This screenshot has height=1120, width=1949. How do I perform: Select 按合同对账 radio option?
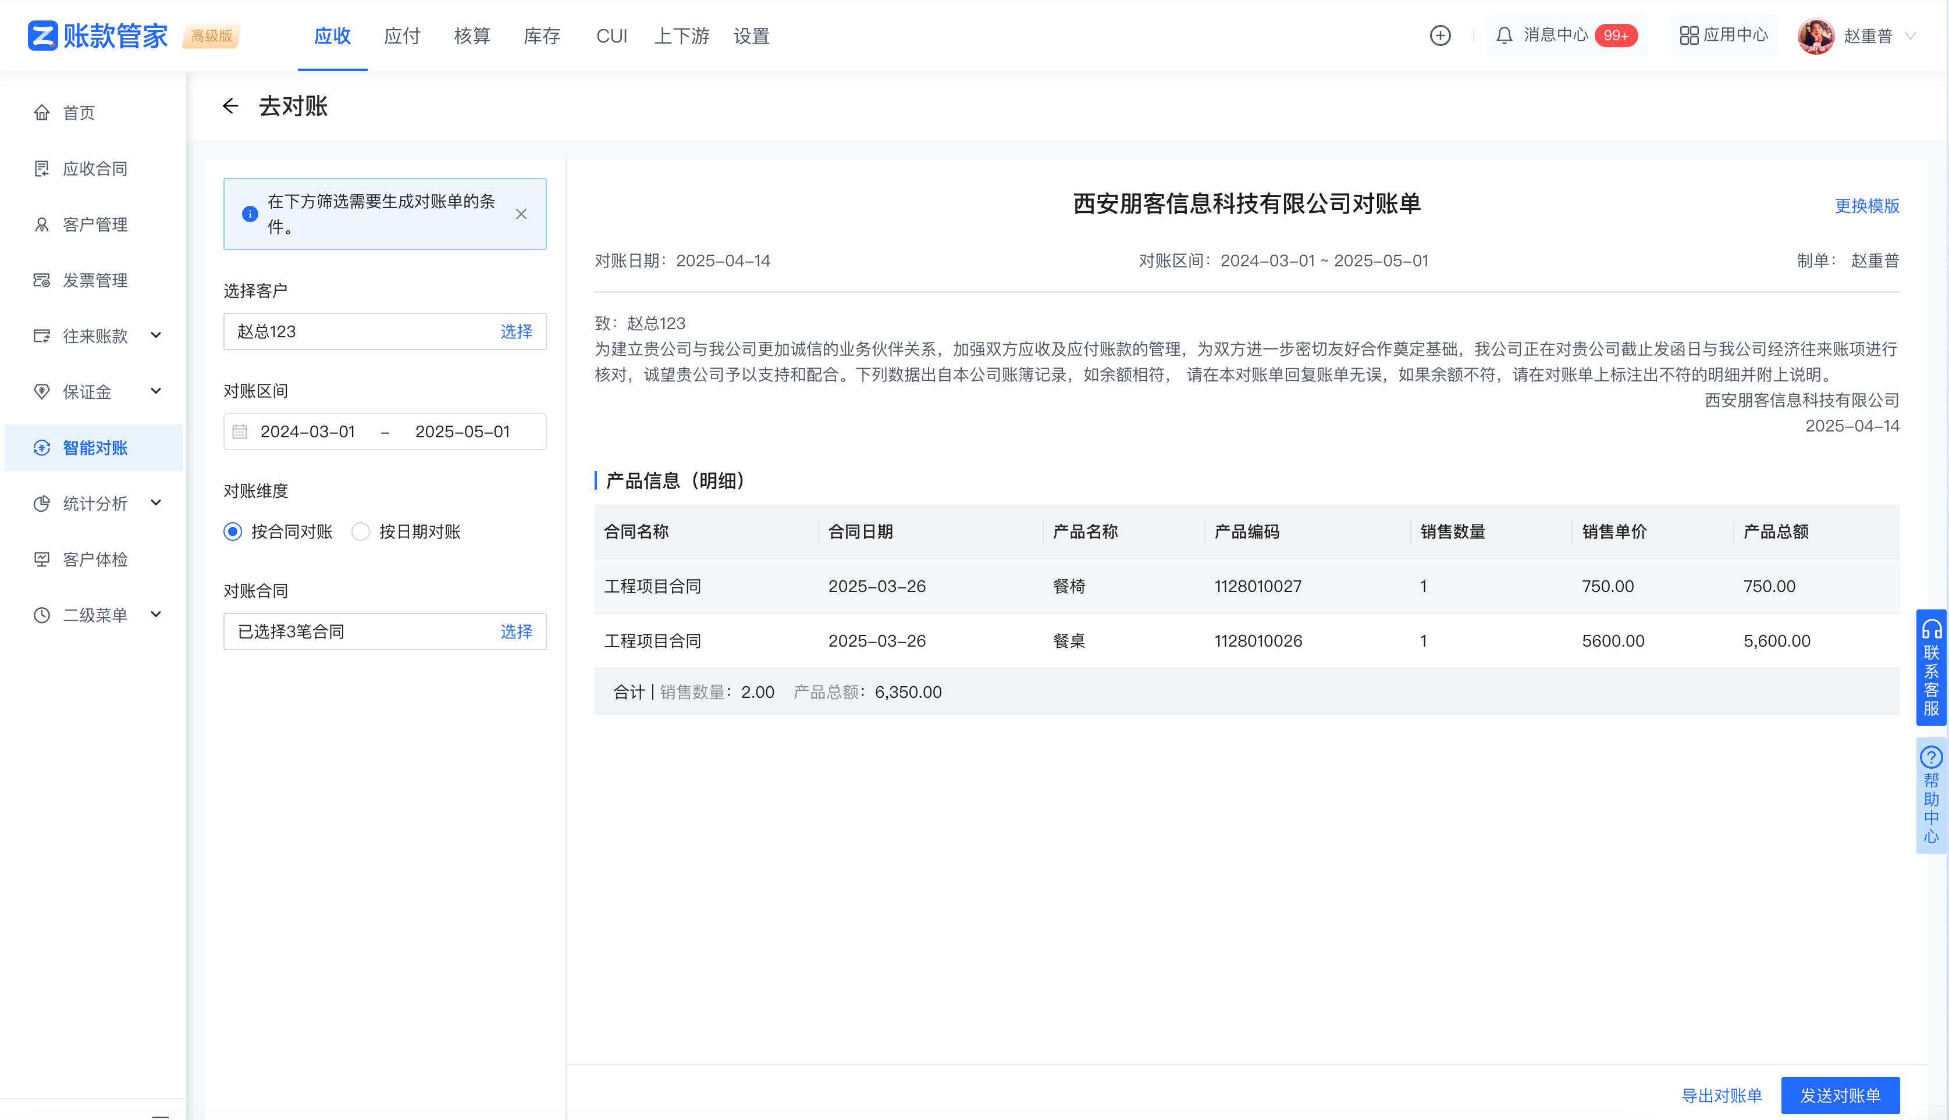[233, 532]
